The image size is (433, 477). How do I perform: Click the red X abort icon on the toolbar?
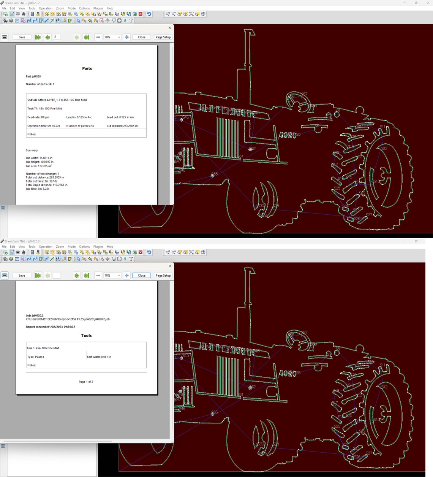(x=140, y=14)
